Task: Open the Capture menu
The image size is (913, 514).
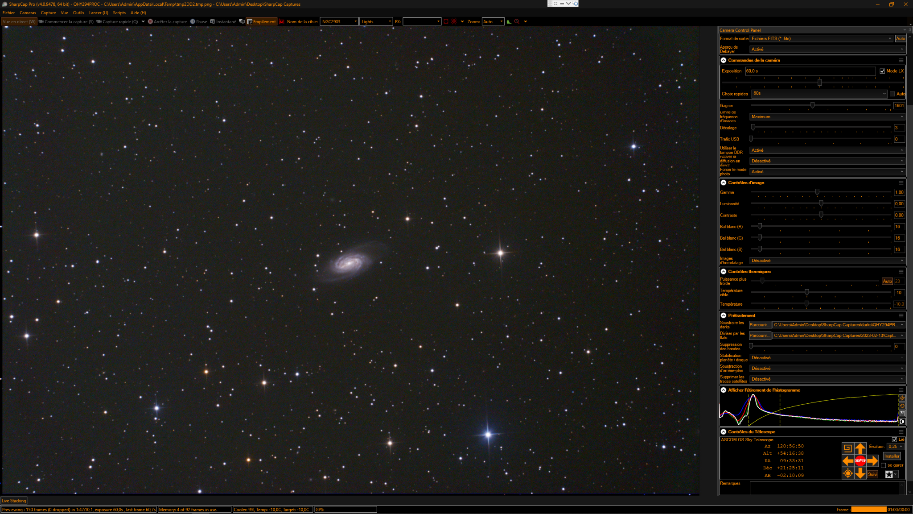Action: [49, 13]
